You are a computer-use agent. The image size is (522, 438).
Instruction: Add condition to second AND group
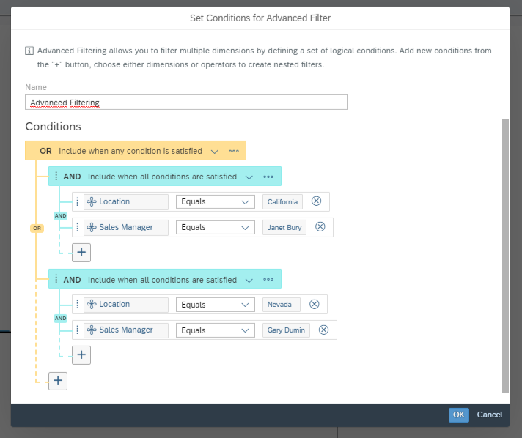pos(81,355)
